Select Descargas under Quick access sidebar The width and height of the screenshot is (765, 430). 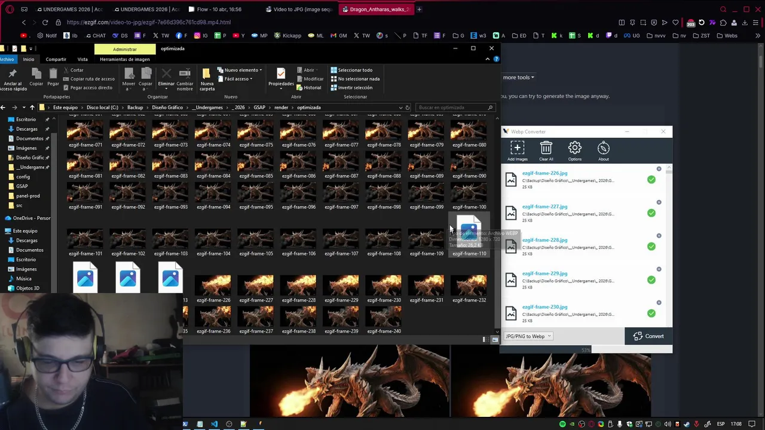(27, 129)
